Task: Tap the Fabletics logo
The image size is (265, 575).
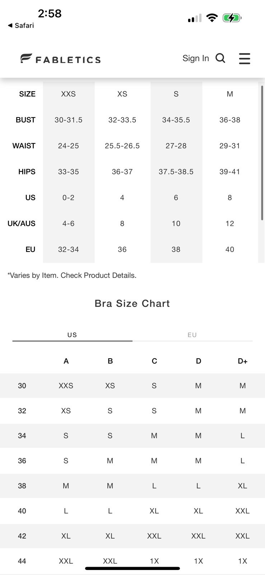Action: click(60, 59)
